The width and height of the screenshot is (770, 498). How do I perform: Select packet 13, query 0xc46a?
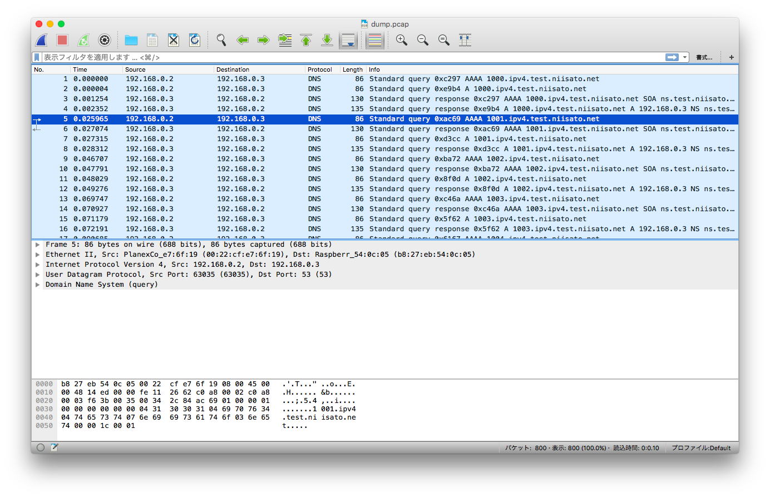pyautogui.click(x=385, y=199)
